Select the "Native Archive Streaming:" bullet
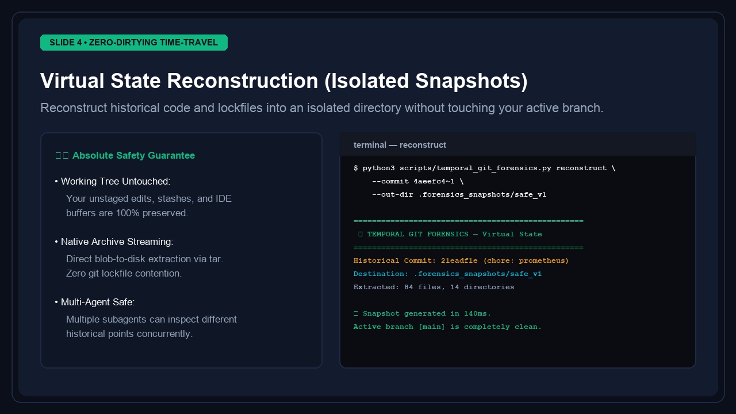This screenshot has height=414, width=736. [114, 242]
